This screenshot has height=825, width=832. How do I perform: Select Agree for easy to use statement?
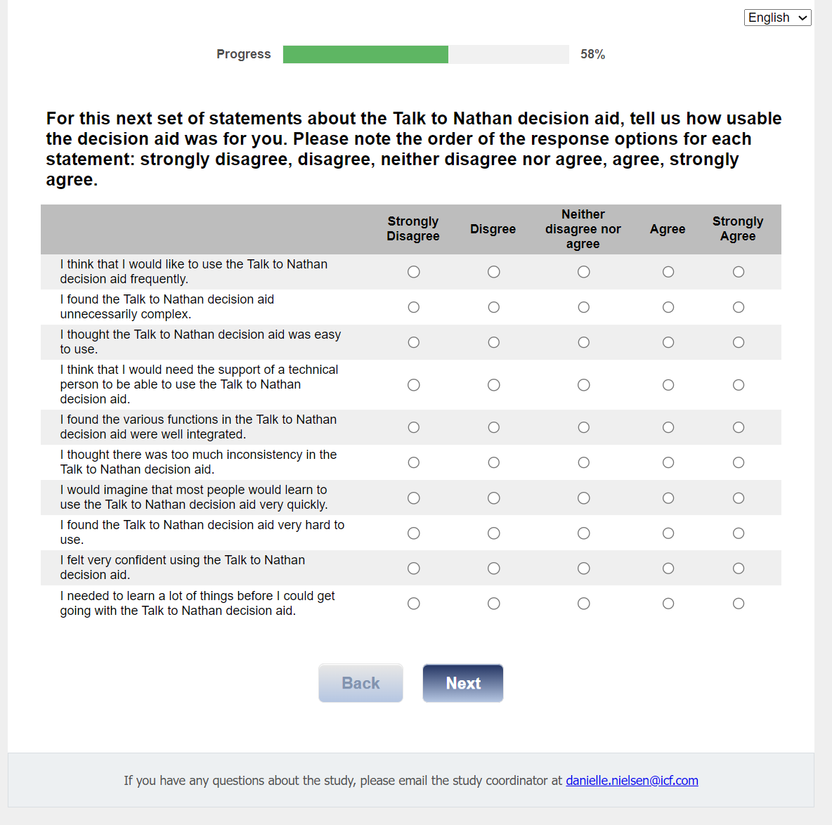click(668, 342)
